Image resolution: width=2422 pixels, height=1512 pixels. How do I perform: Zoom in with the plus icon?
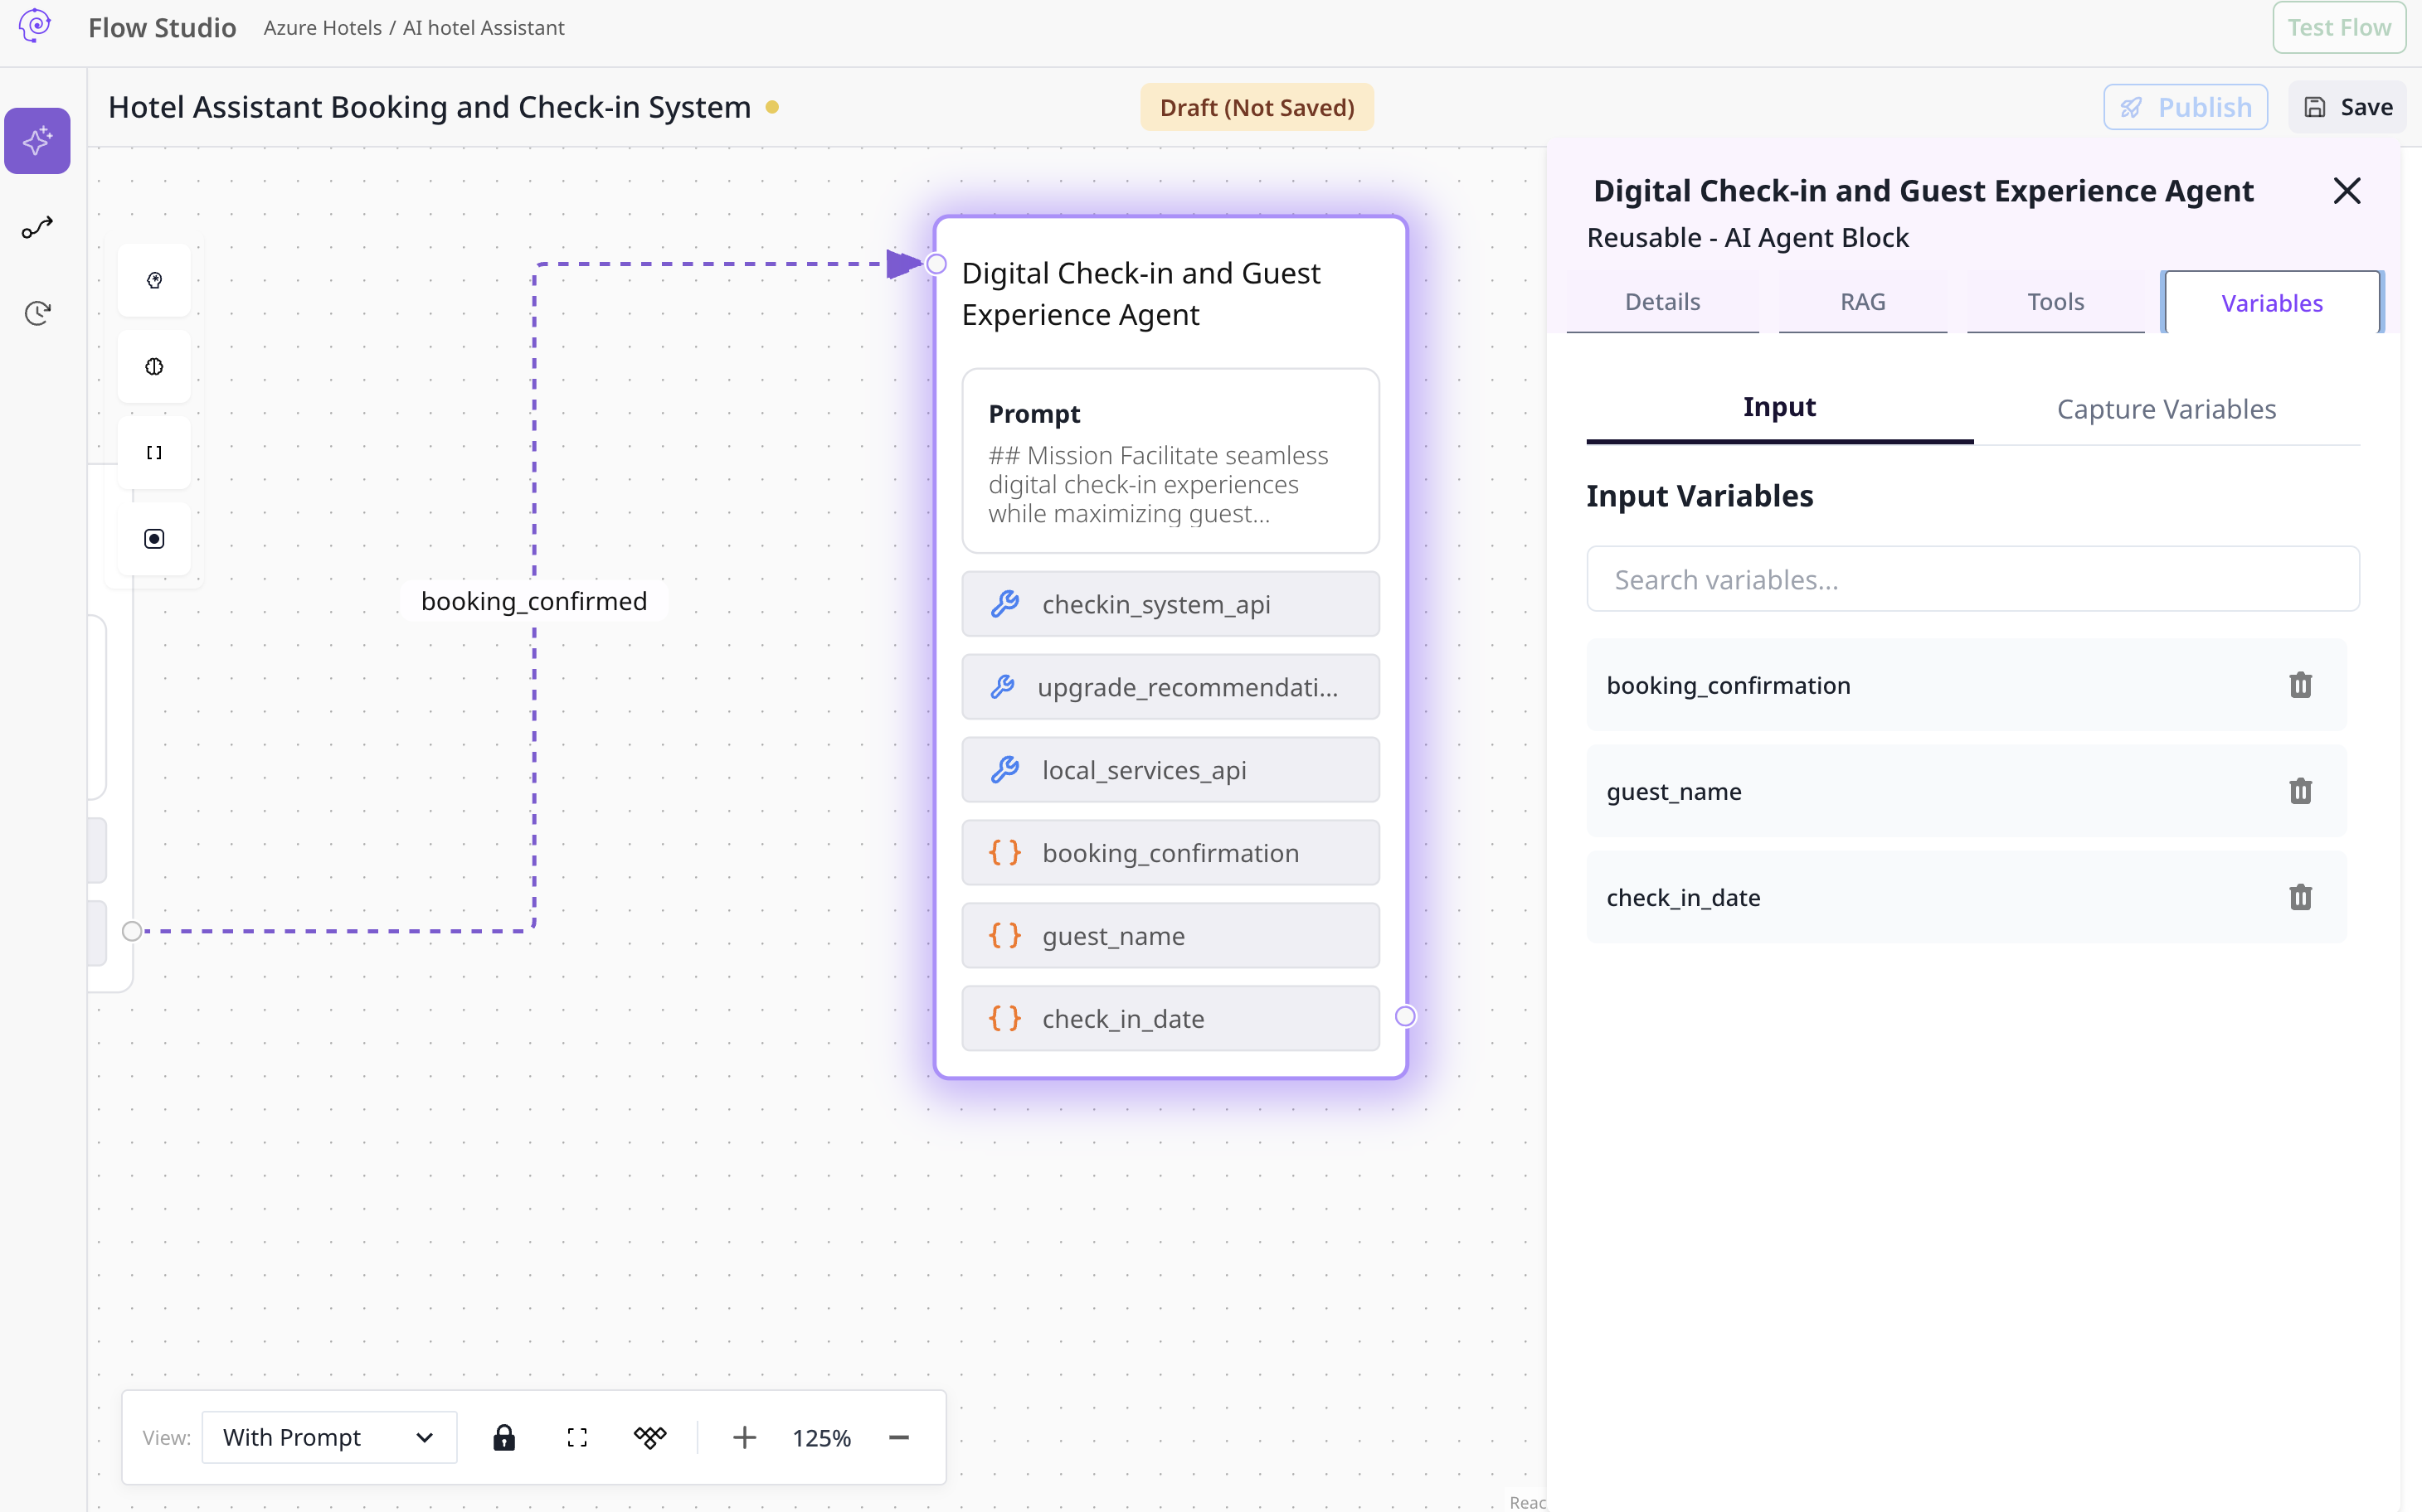744,1437
